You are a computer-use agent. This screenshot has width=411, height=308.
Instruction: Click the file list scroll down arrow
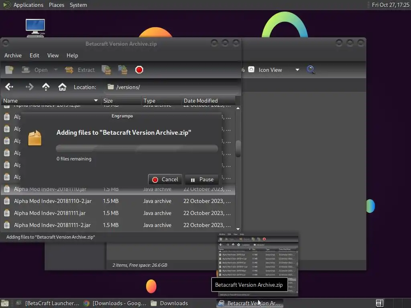coord(238,229)
